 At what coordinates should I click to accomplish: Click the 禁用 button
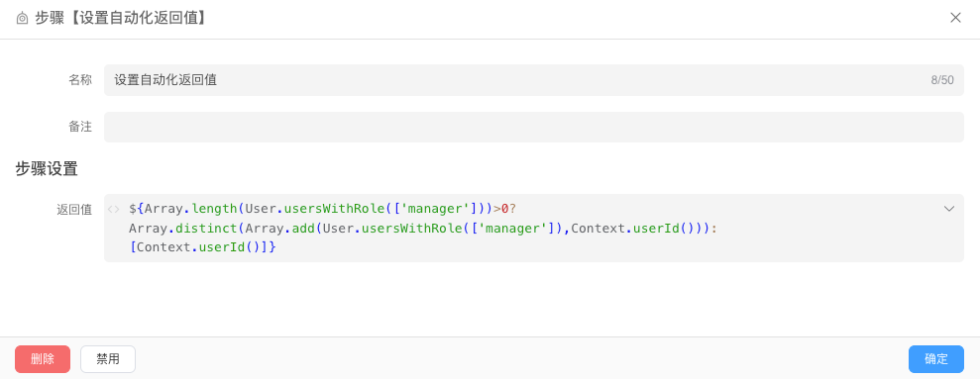click(108, 359)
